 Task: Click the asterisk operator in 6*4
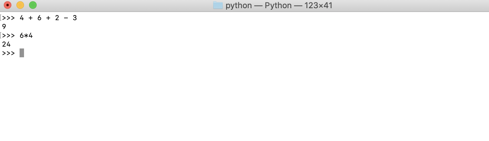[26, 36]
